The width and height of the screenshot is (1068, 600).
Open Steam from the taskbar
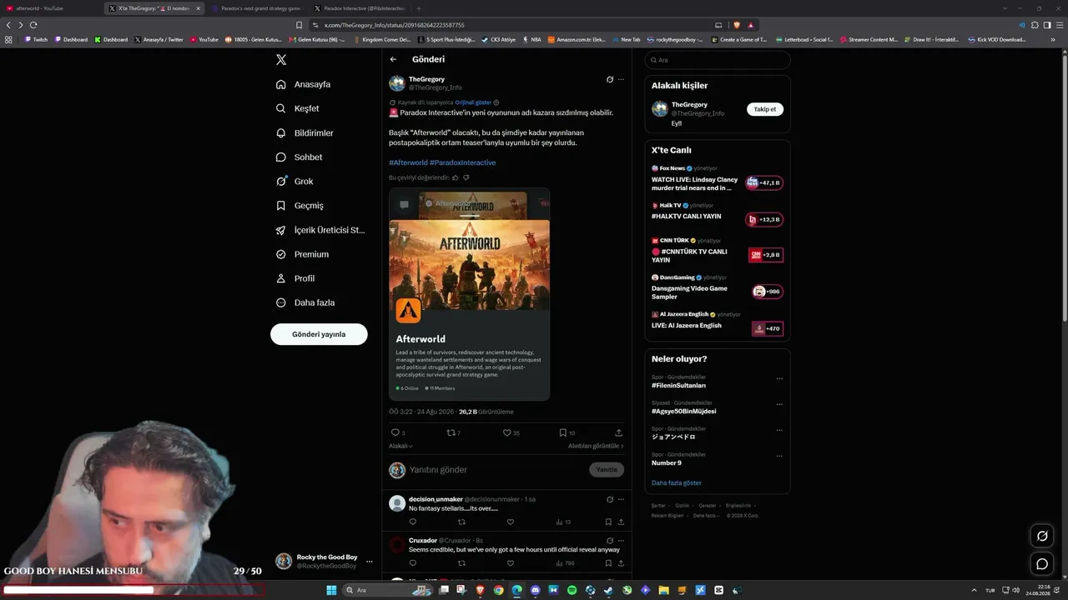point(608,590)
